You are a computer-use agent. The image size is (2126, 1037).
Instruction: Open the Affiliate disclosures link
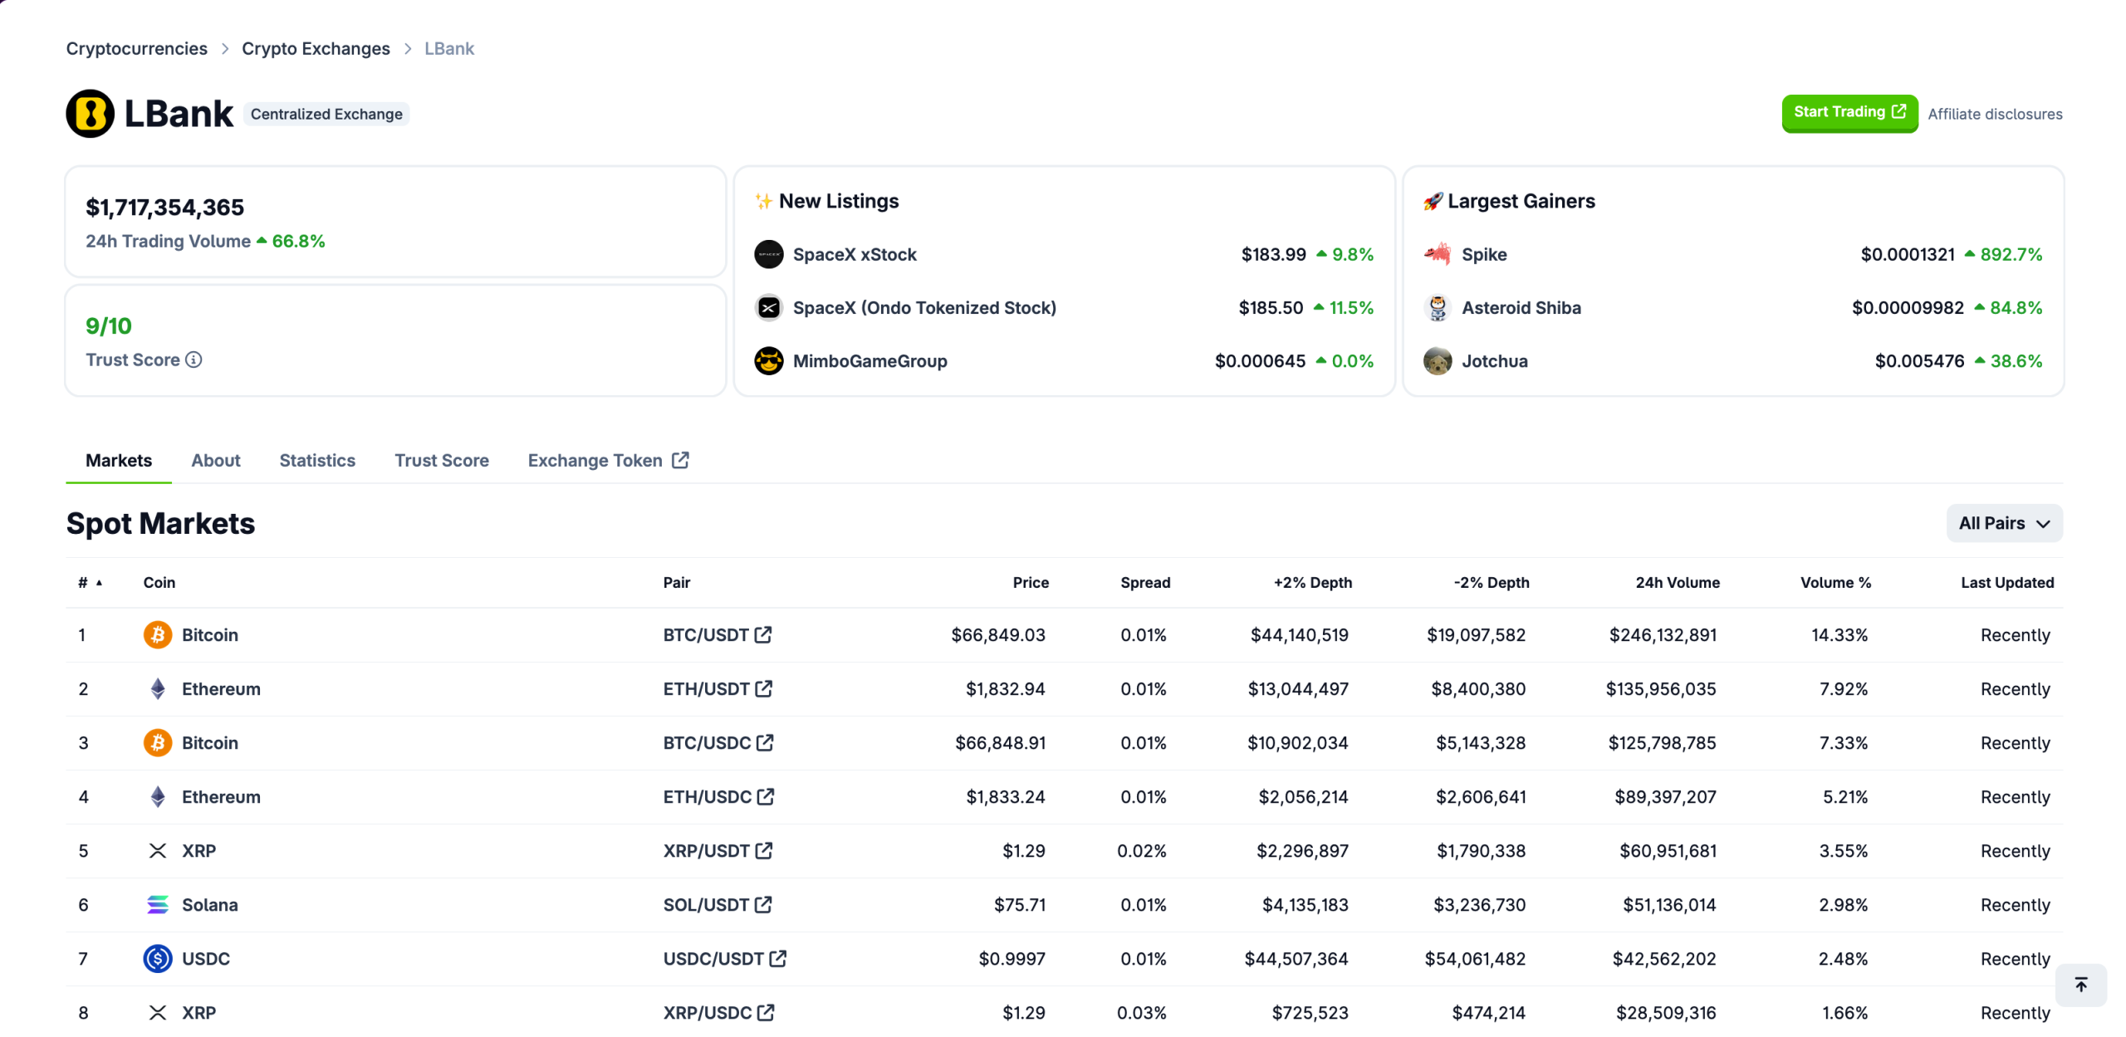[x=1994, y=115]
